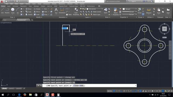Click the Erase tool icon in Modify panel
Viewport: 173px width, 97px height.
tap(51, 9)
